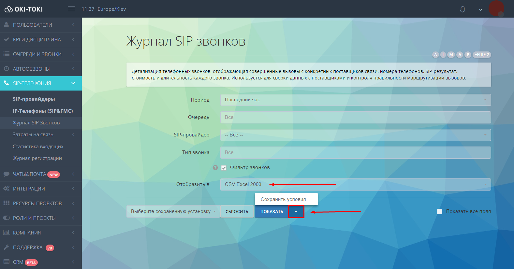Open Статистика входящих link

[38, 147]
